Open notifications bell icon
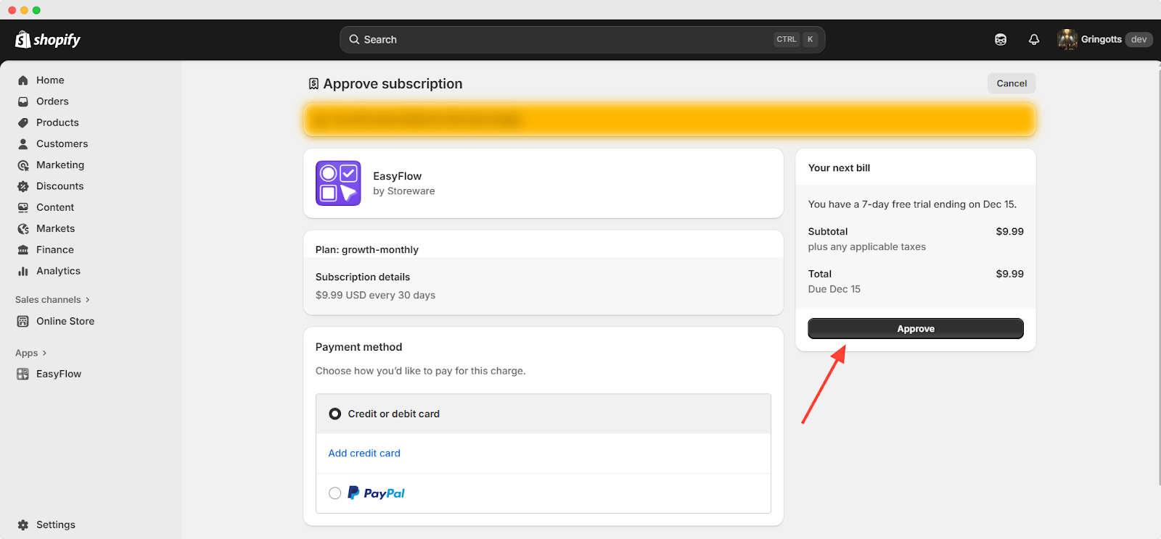The image size is (1161, 539). click(1034, 40)
